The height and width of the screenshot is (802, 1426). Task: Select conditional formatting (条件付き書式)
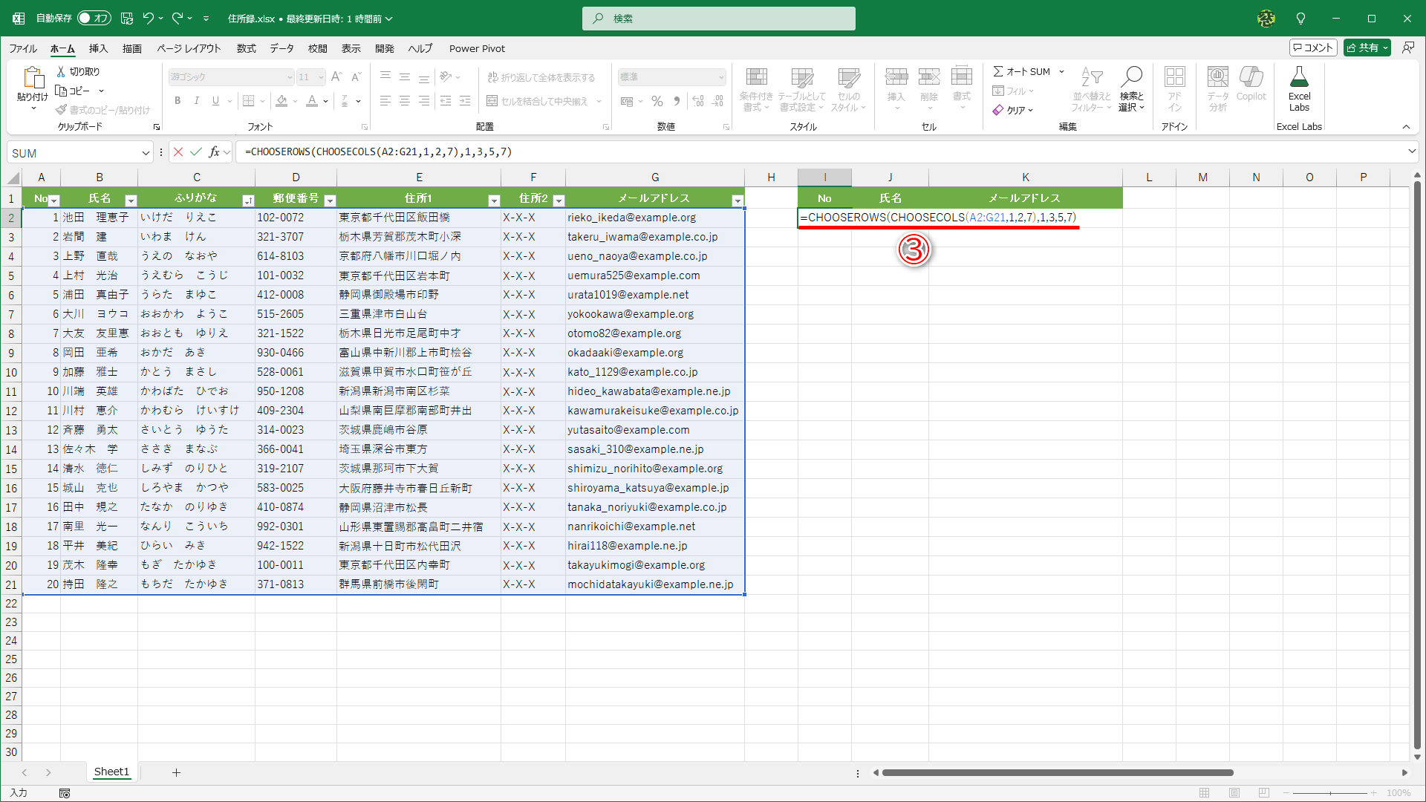pos(756,89)
